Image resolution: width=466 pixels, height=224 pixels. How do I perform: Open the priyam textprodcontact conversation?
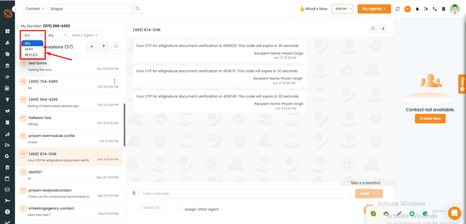69,193
